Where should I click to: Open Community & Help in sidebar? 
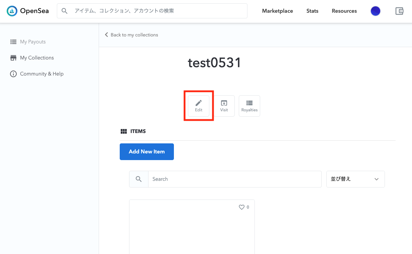(x=37, y=74)
